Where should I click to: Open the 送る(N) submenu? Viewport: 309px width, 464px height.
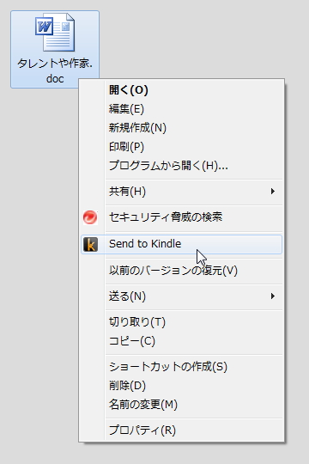click(181, 296)
